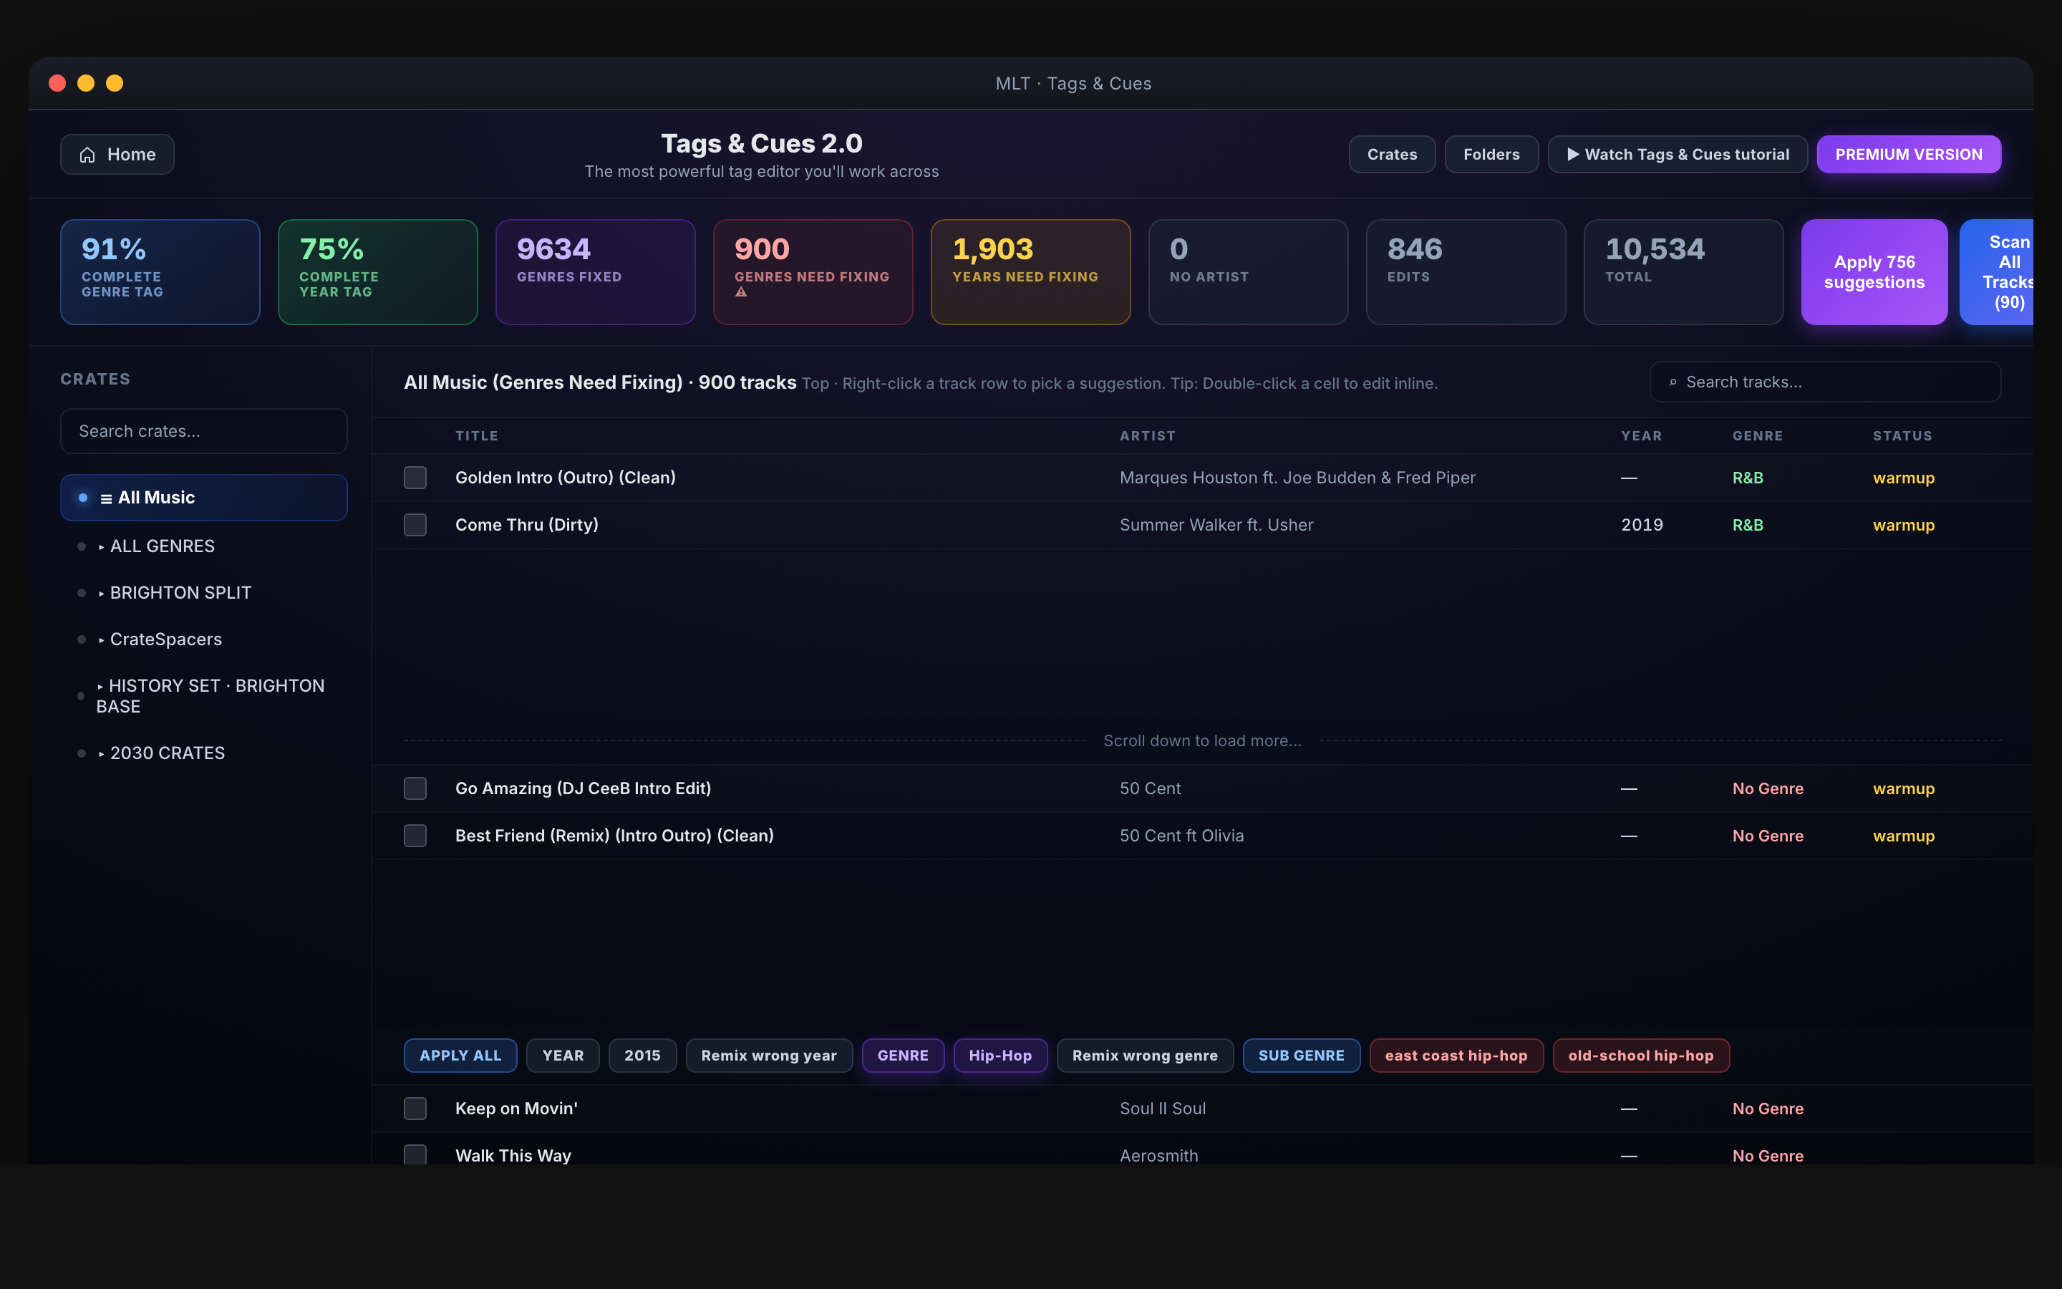Open the 0 No Artist card
The image size is (2062, 1289).
[1248, 272]
